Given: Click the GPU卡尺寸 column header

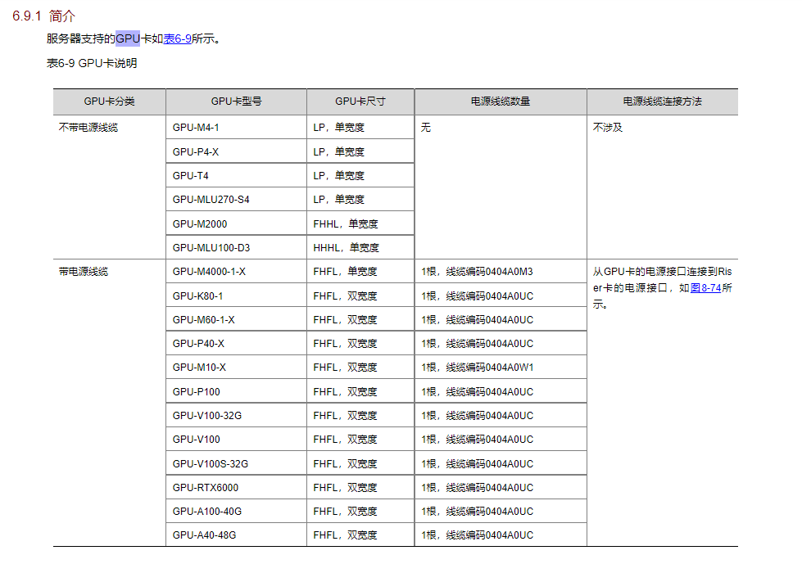Looking at the screenshot, I should [x=360, y=102].
